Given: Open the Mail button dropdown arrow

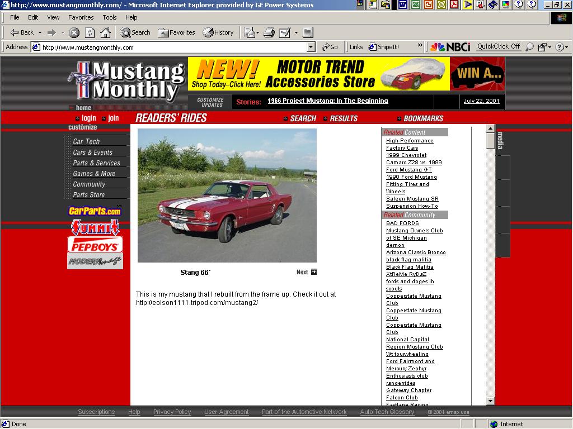Looking at the screenshot, I should [x=257, y=33].
